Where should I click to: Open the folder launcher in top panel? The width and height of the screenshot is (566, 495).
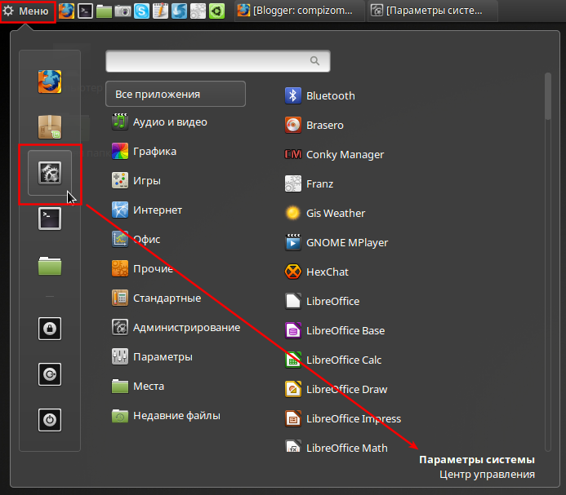click(104, 11)
